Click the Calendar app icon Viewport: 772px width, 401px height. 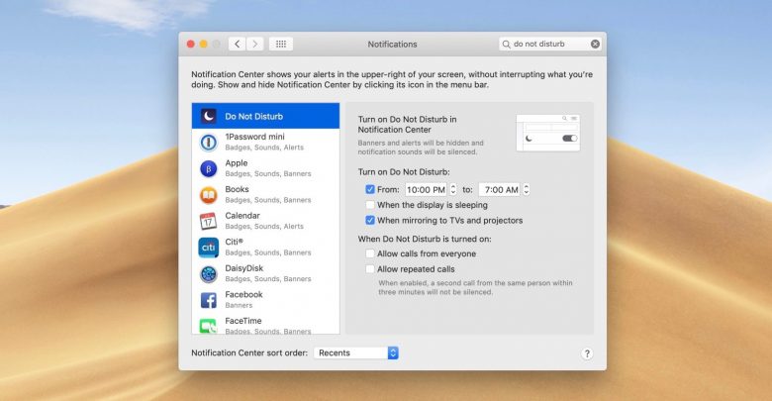click(x=209, y=221)
